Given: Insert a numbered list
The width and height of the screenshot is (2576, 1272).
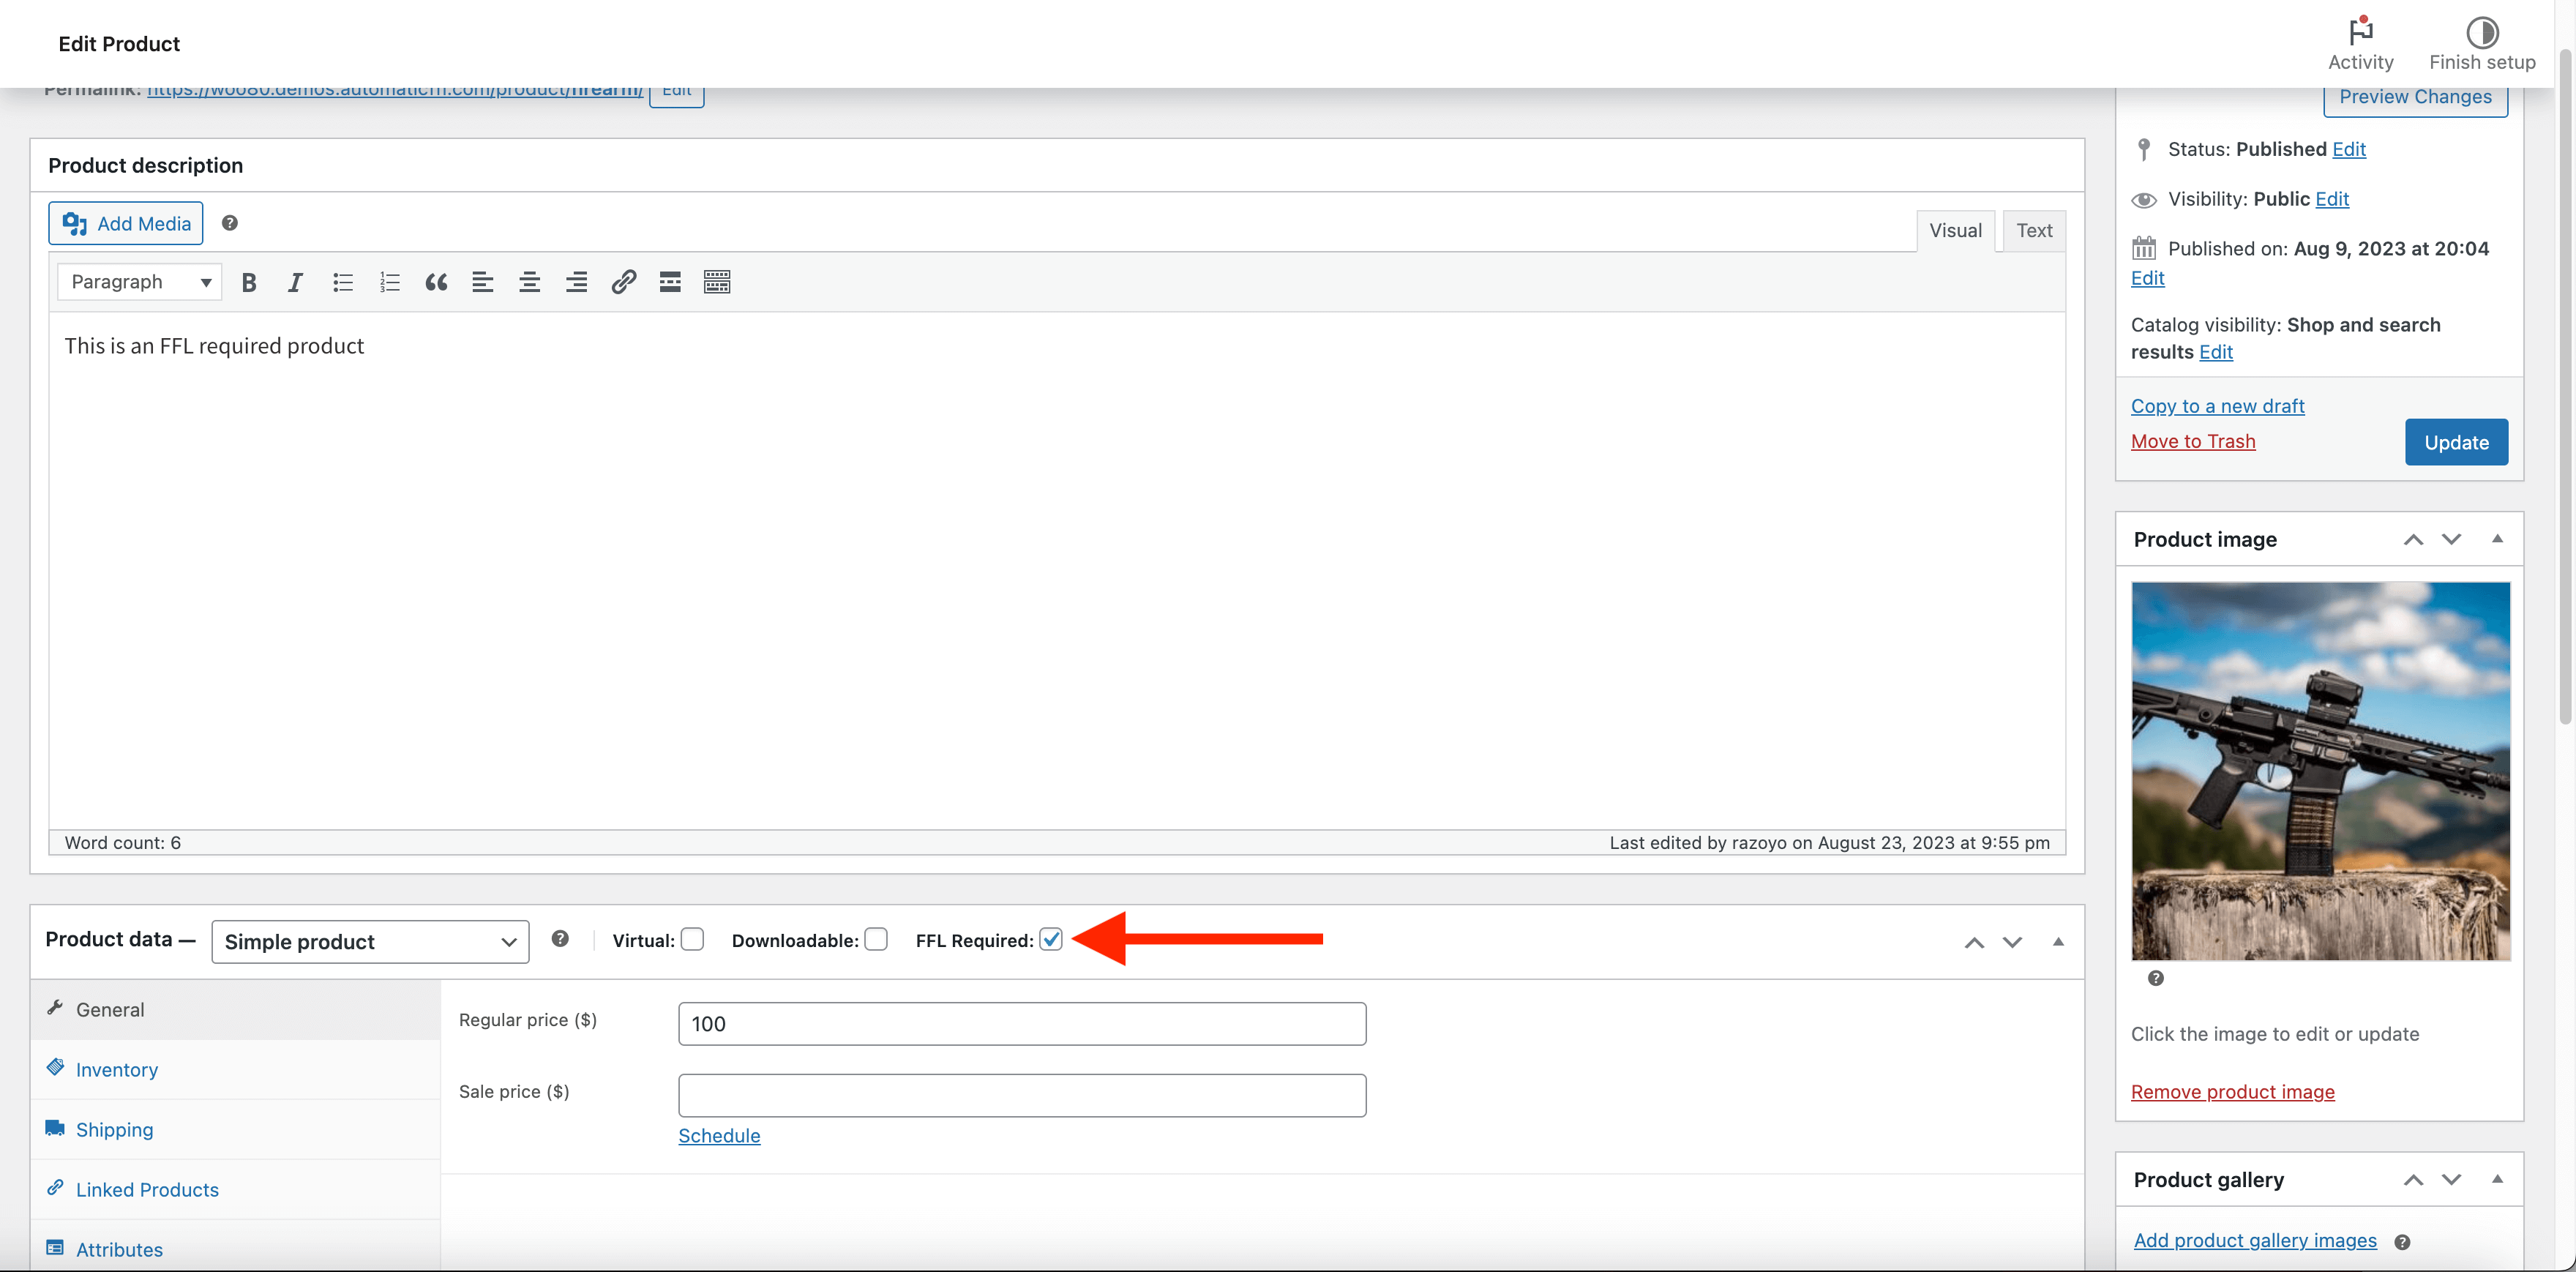Looking at the screenshot, I should pyautogui.click(x=389, y=283).
